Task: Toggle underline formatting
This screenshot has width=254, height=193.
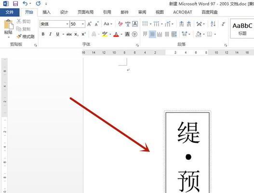Action: (58, 34)
